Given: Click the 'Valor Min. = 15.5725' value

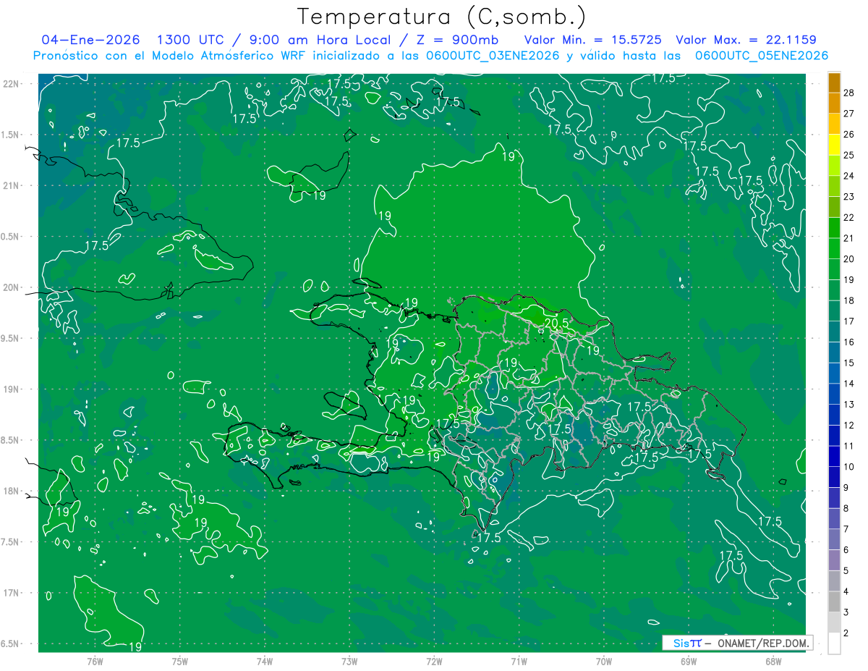Looking at the screenshot, I should coord(592,41).
